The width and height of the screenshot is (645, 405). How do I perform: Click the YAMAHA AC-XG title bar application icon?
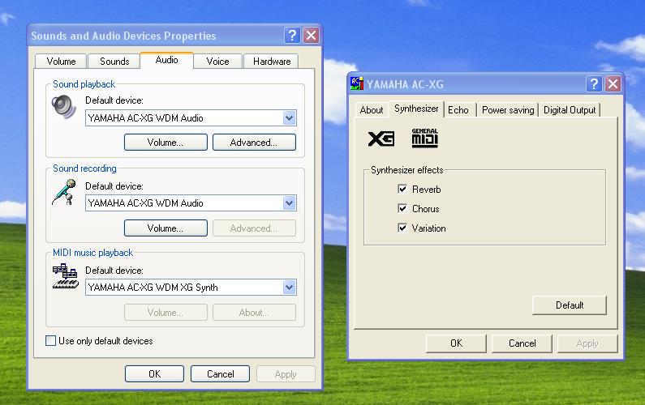(x=357, y=83)
